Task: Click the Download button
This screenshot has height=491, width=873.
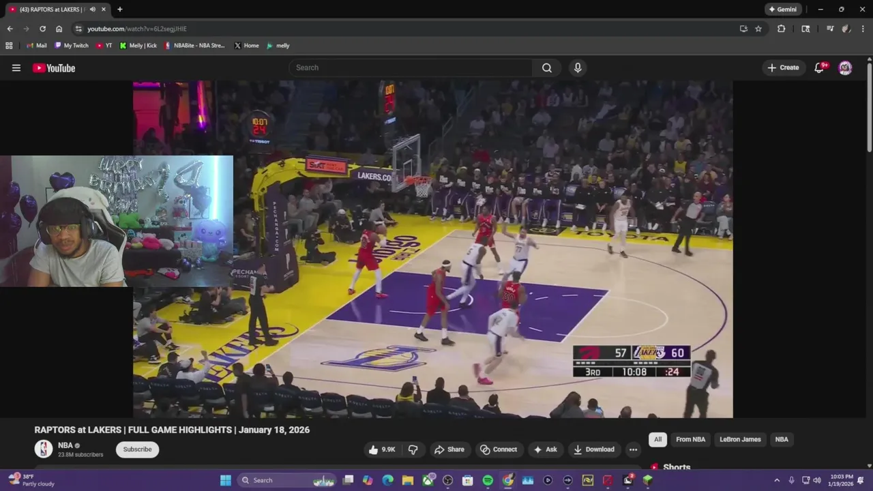Action: pyautogui.click(x=594, y=449)
